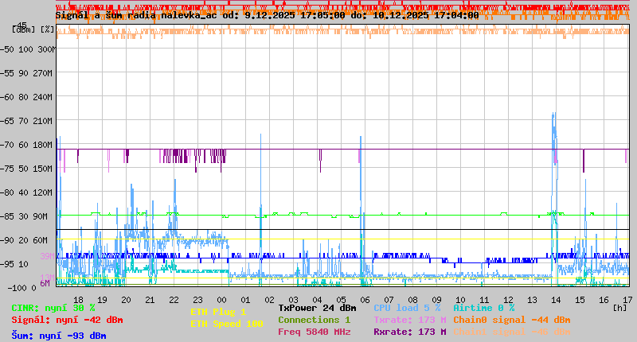Click the '-75 50 150M' y-axis label
This screenshot has height=342, width=637.
coord(26,169)
